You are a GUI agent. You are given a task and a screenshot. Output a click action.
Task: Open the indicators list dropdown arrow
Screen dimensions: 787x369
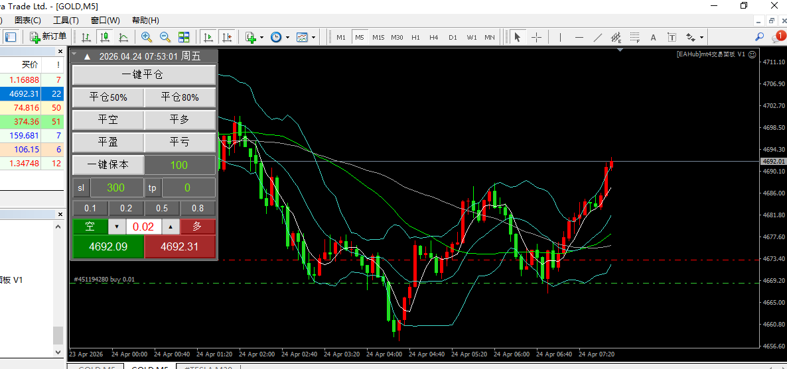262,37
